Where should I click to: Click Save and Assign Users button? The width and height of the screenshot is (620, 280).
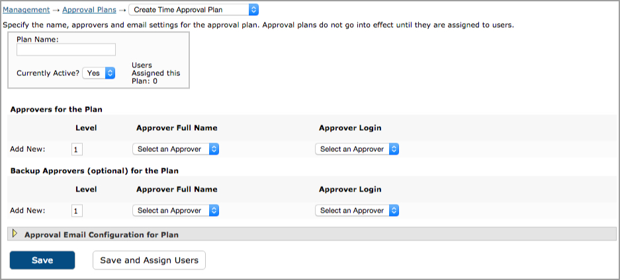[149, 260]
